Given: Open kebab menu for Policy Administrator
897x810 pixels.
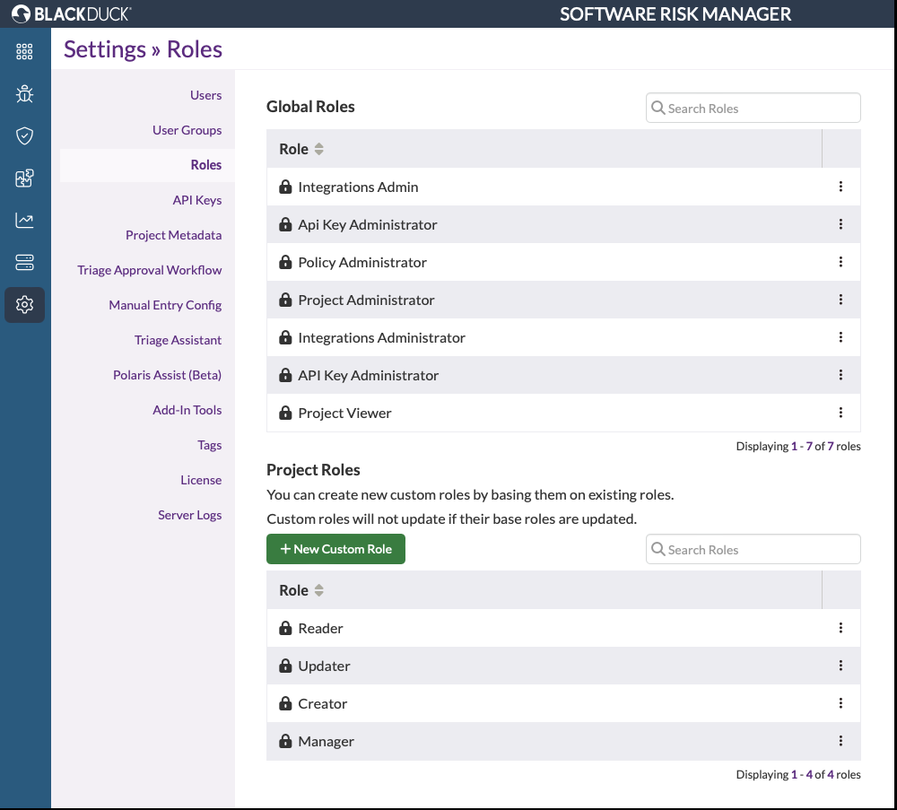Looking at the screenshot, I should 840,262.
